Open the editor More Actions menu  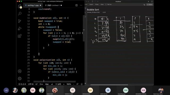tap(81, 5)
